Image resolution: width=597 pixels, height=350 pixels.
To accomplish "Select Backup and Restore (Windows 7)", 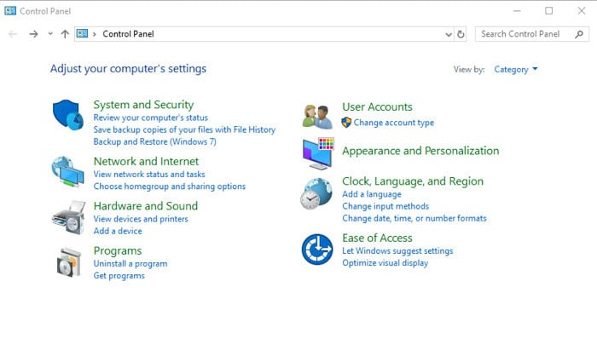I will (155, 141).
